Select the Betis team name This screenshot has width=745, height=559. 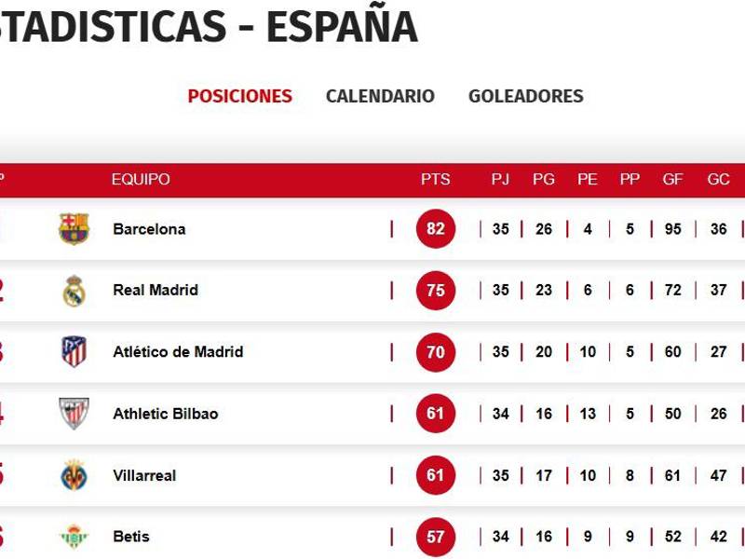[130, 537]
